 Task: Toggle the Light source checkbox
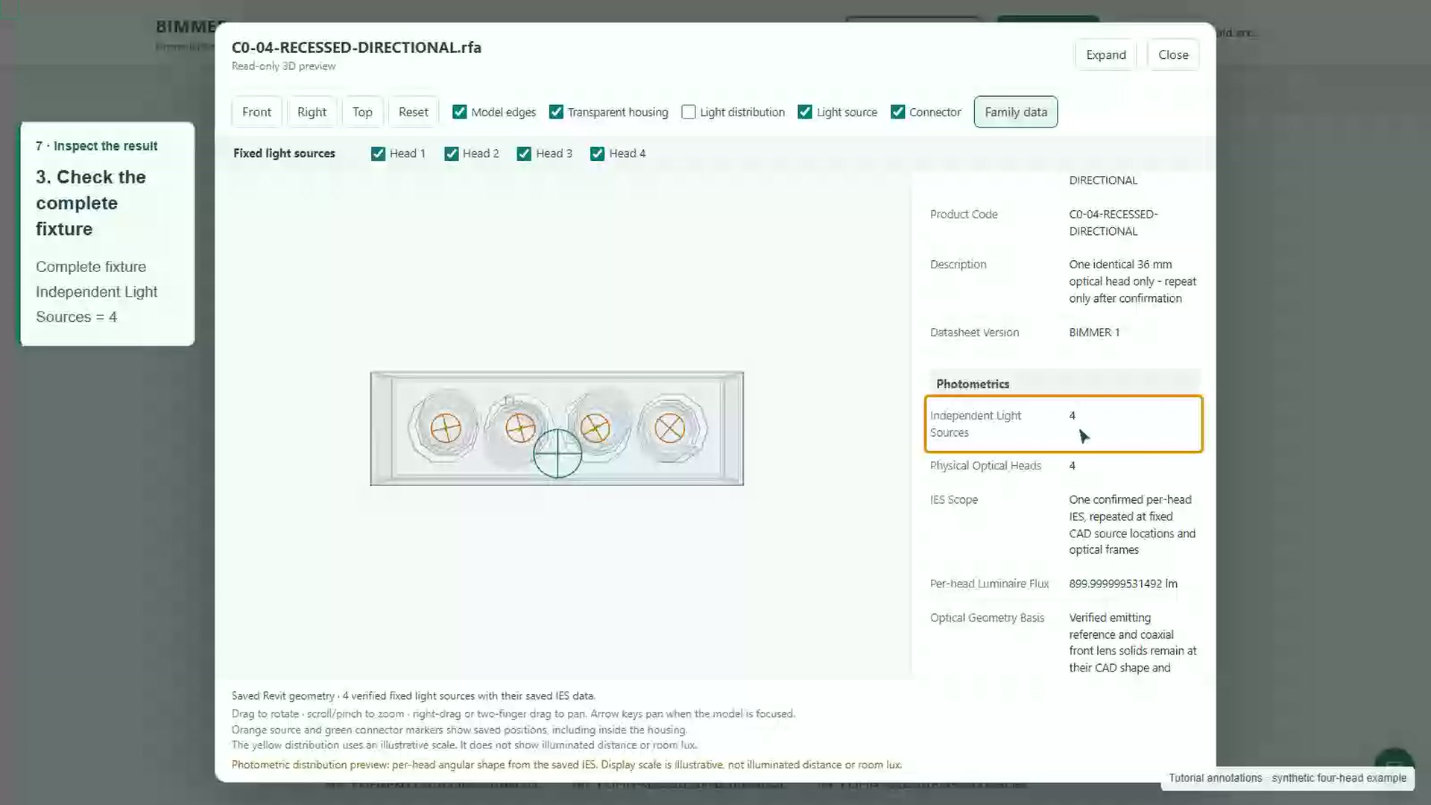[805, 112]
